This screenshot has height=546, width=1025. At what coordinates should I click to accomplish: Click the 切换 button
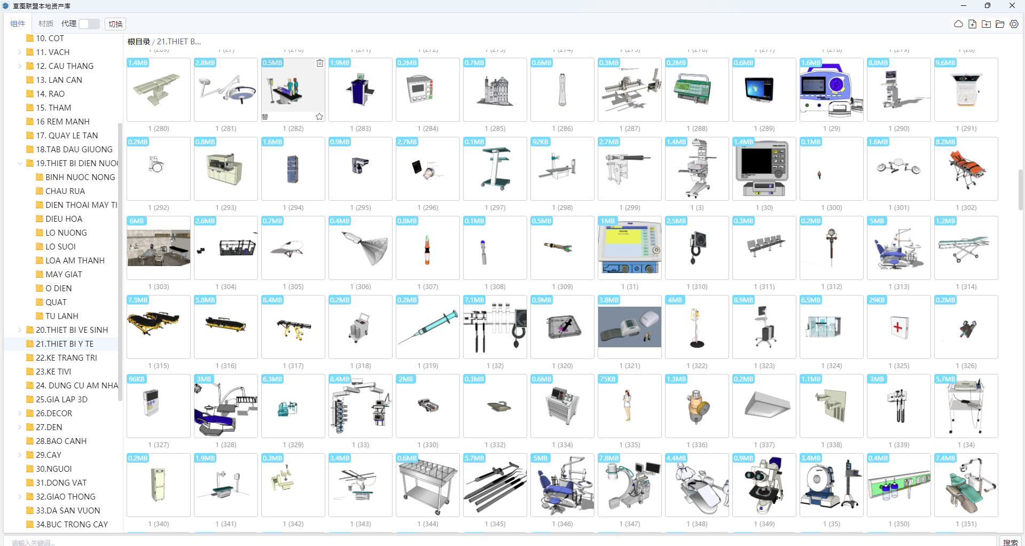pyautogui.click(x=115, y=24)
